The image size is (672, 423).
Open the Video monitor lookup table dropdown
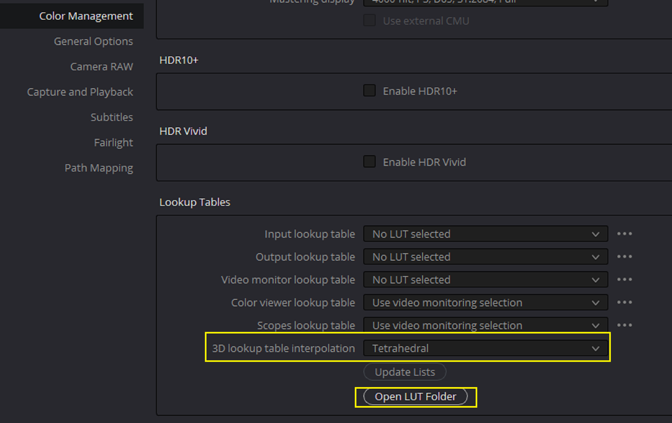(x=485, y=279)
